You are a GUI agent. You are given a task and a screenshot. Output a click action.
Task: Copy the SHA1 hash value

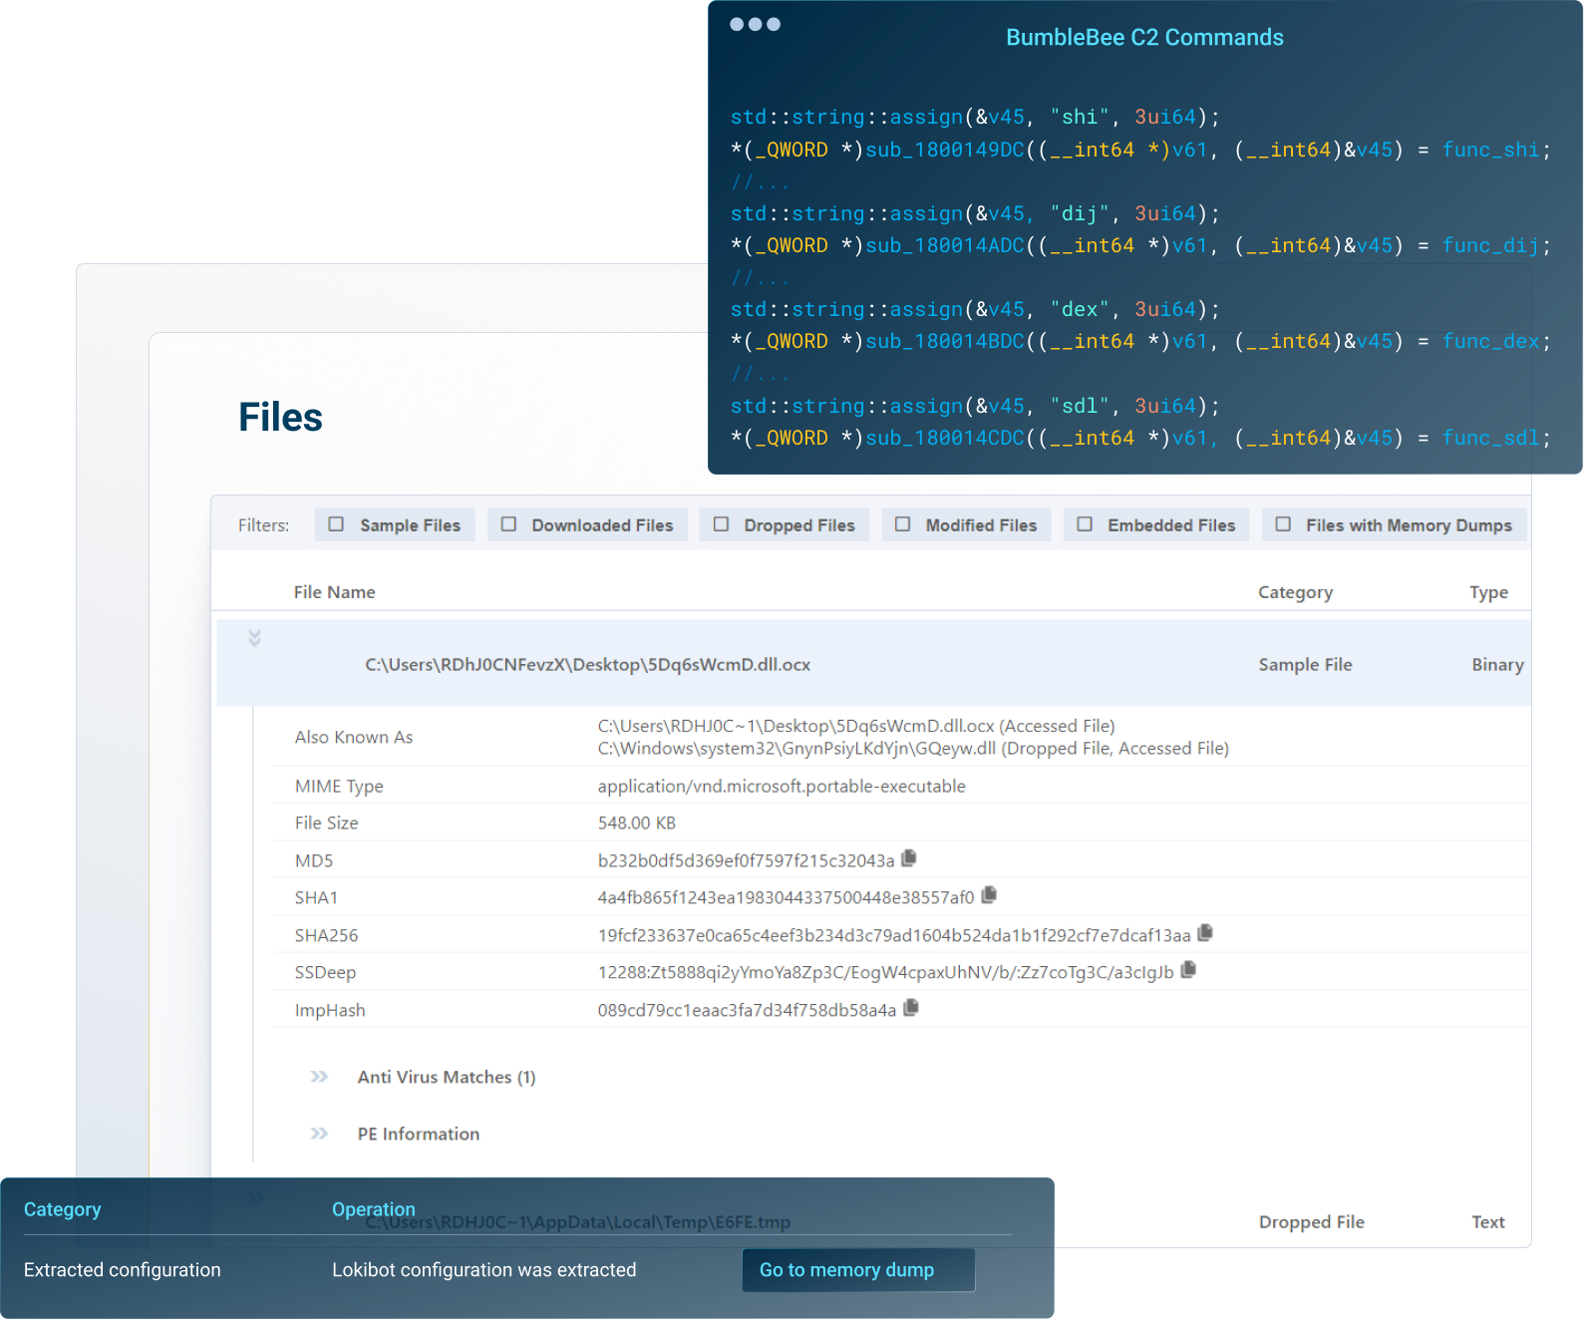pos(989,895)
